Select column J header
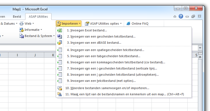 tap(35, 55)
